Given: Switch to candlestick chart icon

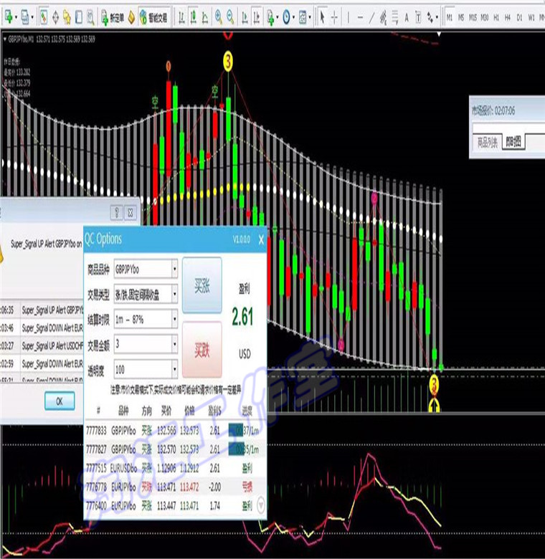Looking at the screenshot, I should click(x=194, y=16).
